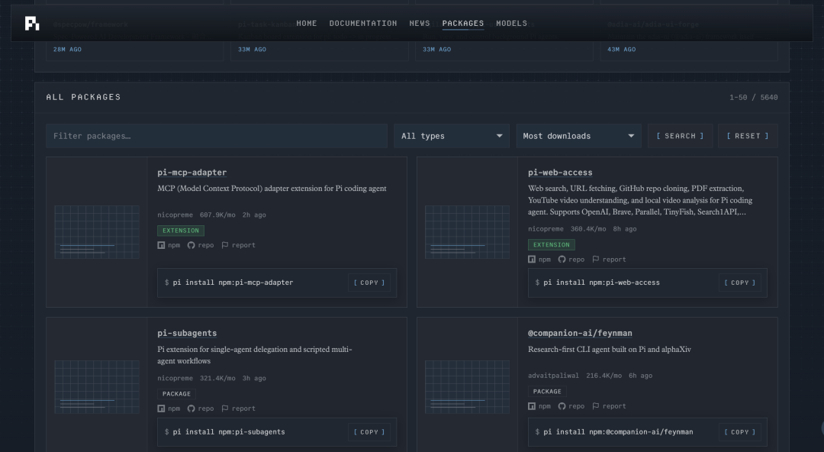Open pi-web-access package title link

560,173
